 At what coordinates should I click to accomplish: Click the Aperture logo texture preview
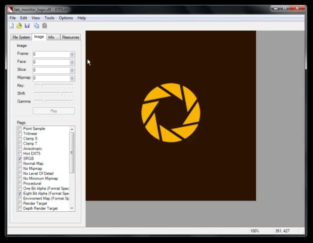tap(171, 116)
